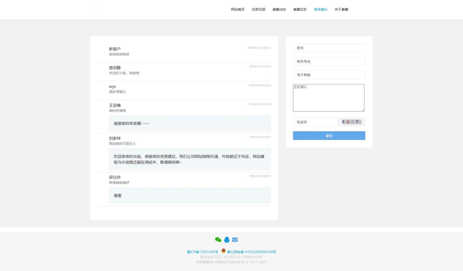Click the highlighted 留言建议 menu item
Viewport: 463px width, 271px height.
click(321, 9)
